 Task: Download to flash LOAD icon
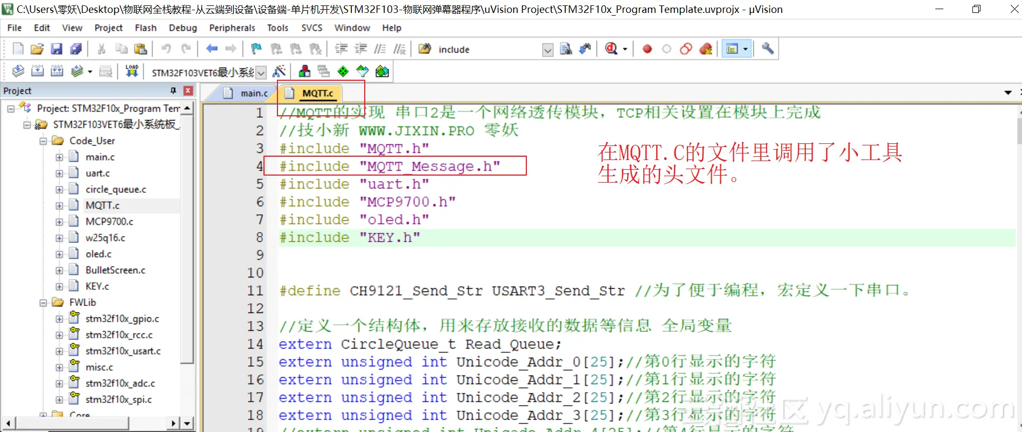tap(132, 71)
